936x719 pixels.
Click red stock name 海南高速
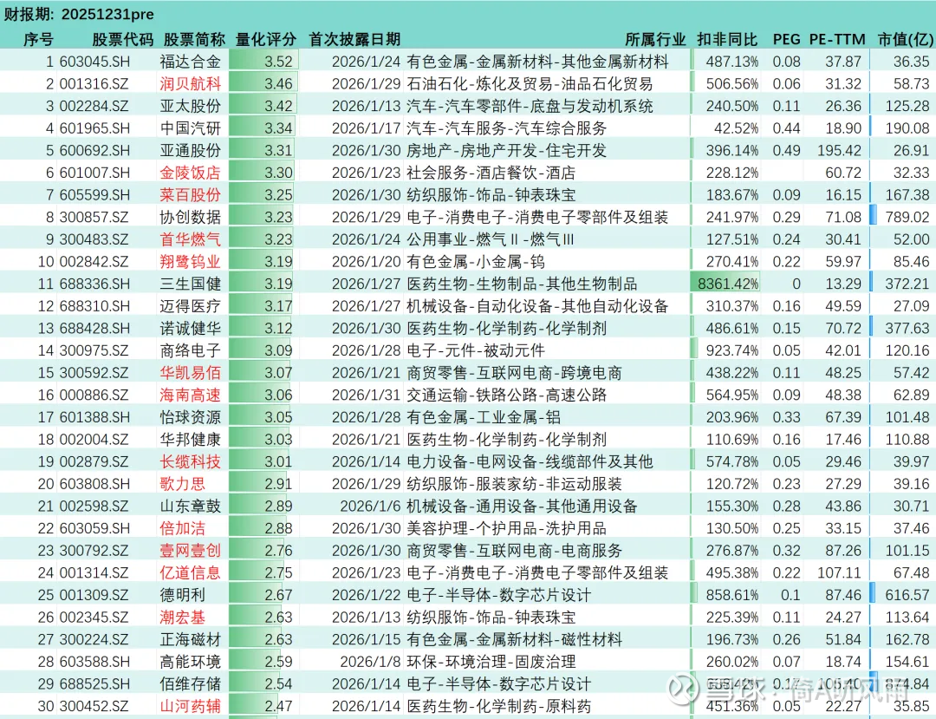click(x=191, y=395)
